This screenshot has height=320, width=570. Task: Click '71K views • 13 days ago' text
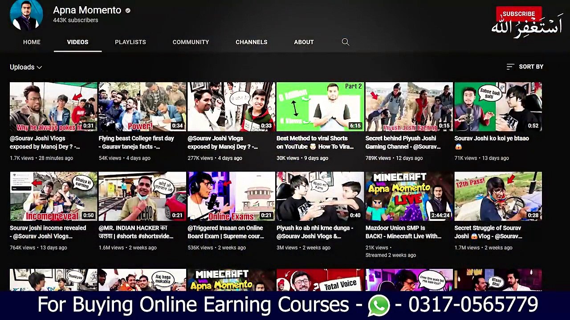tap(482, 158)
